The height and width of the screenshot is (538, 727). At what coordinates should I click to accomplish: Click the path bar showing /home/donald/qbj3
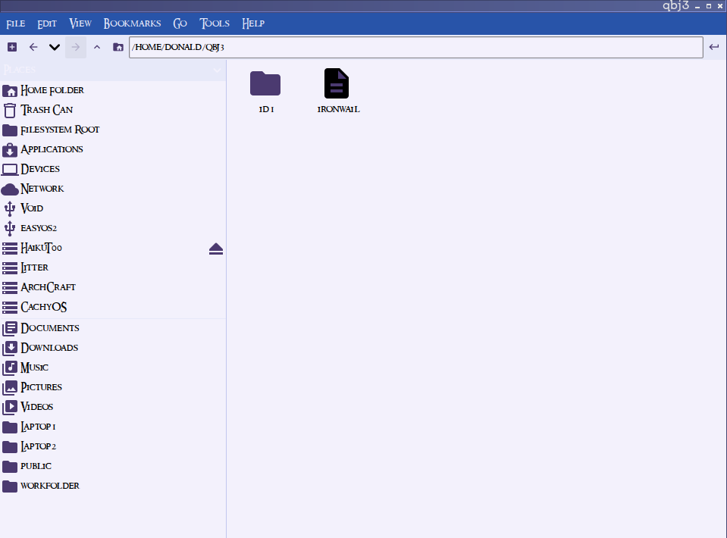(415, 47)
